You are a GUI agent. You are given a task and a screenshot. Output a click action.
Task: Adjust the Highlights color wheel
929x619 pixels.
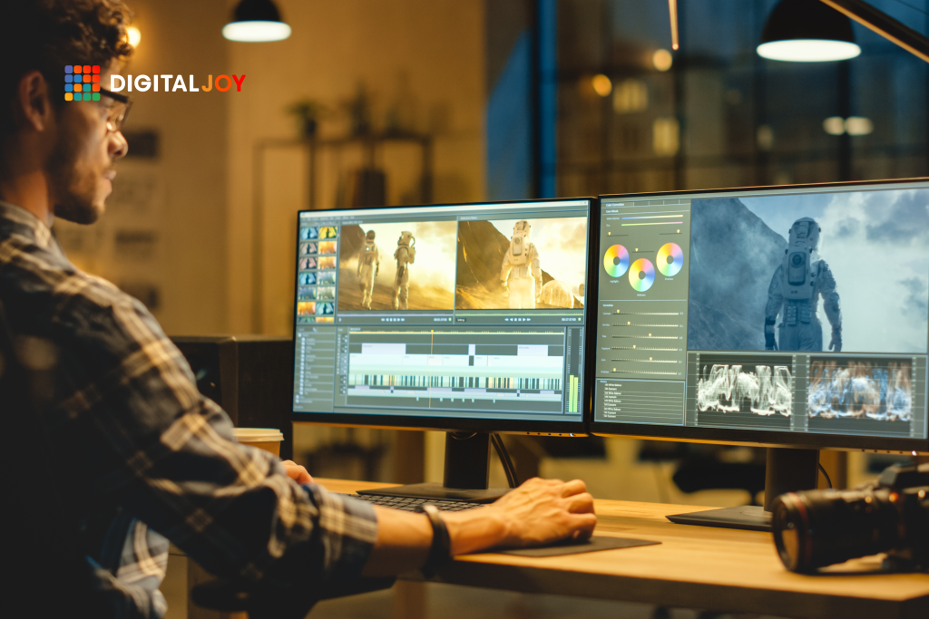tap(616, 261)
